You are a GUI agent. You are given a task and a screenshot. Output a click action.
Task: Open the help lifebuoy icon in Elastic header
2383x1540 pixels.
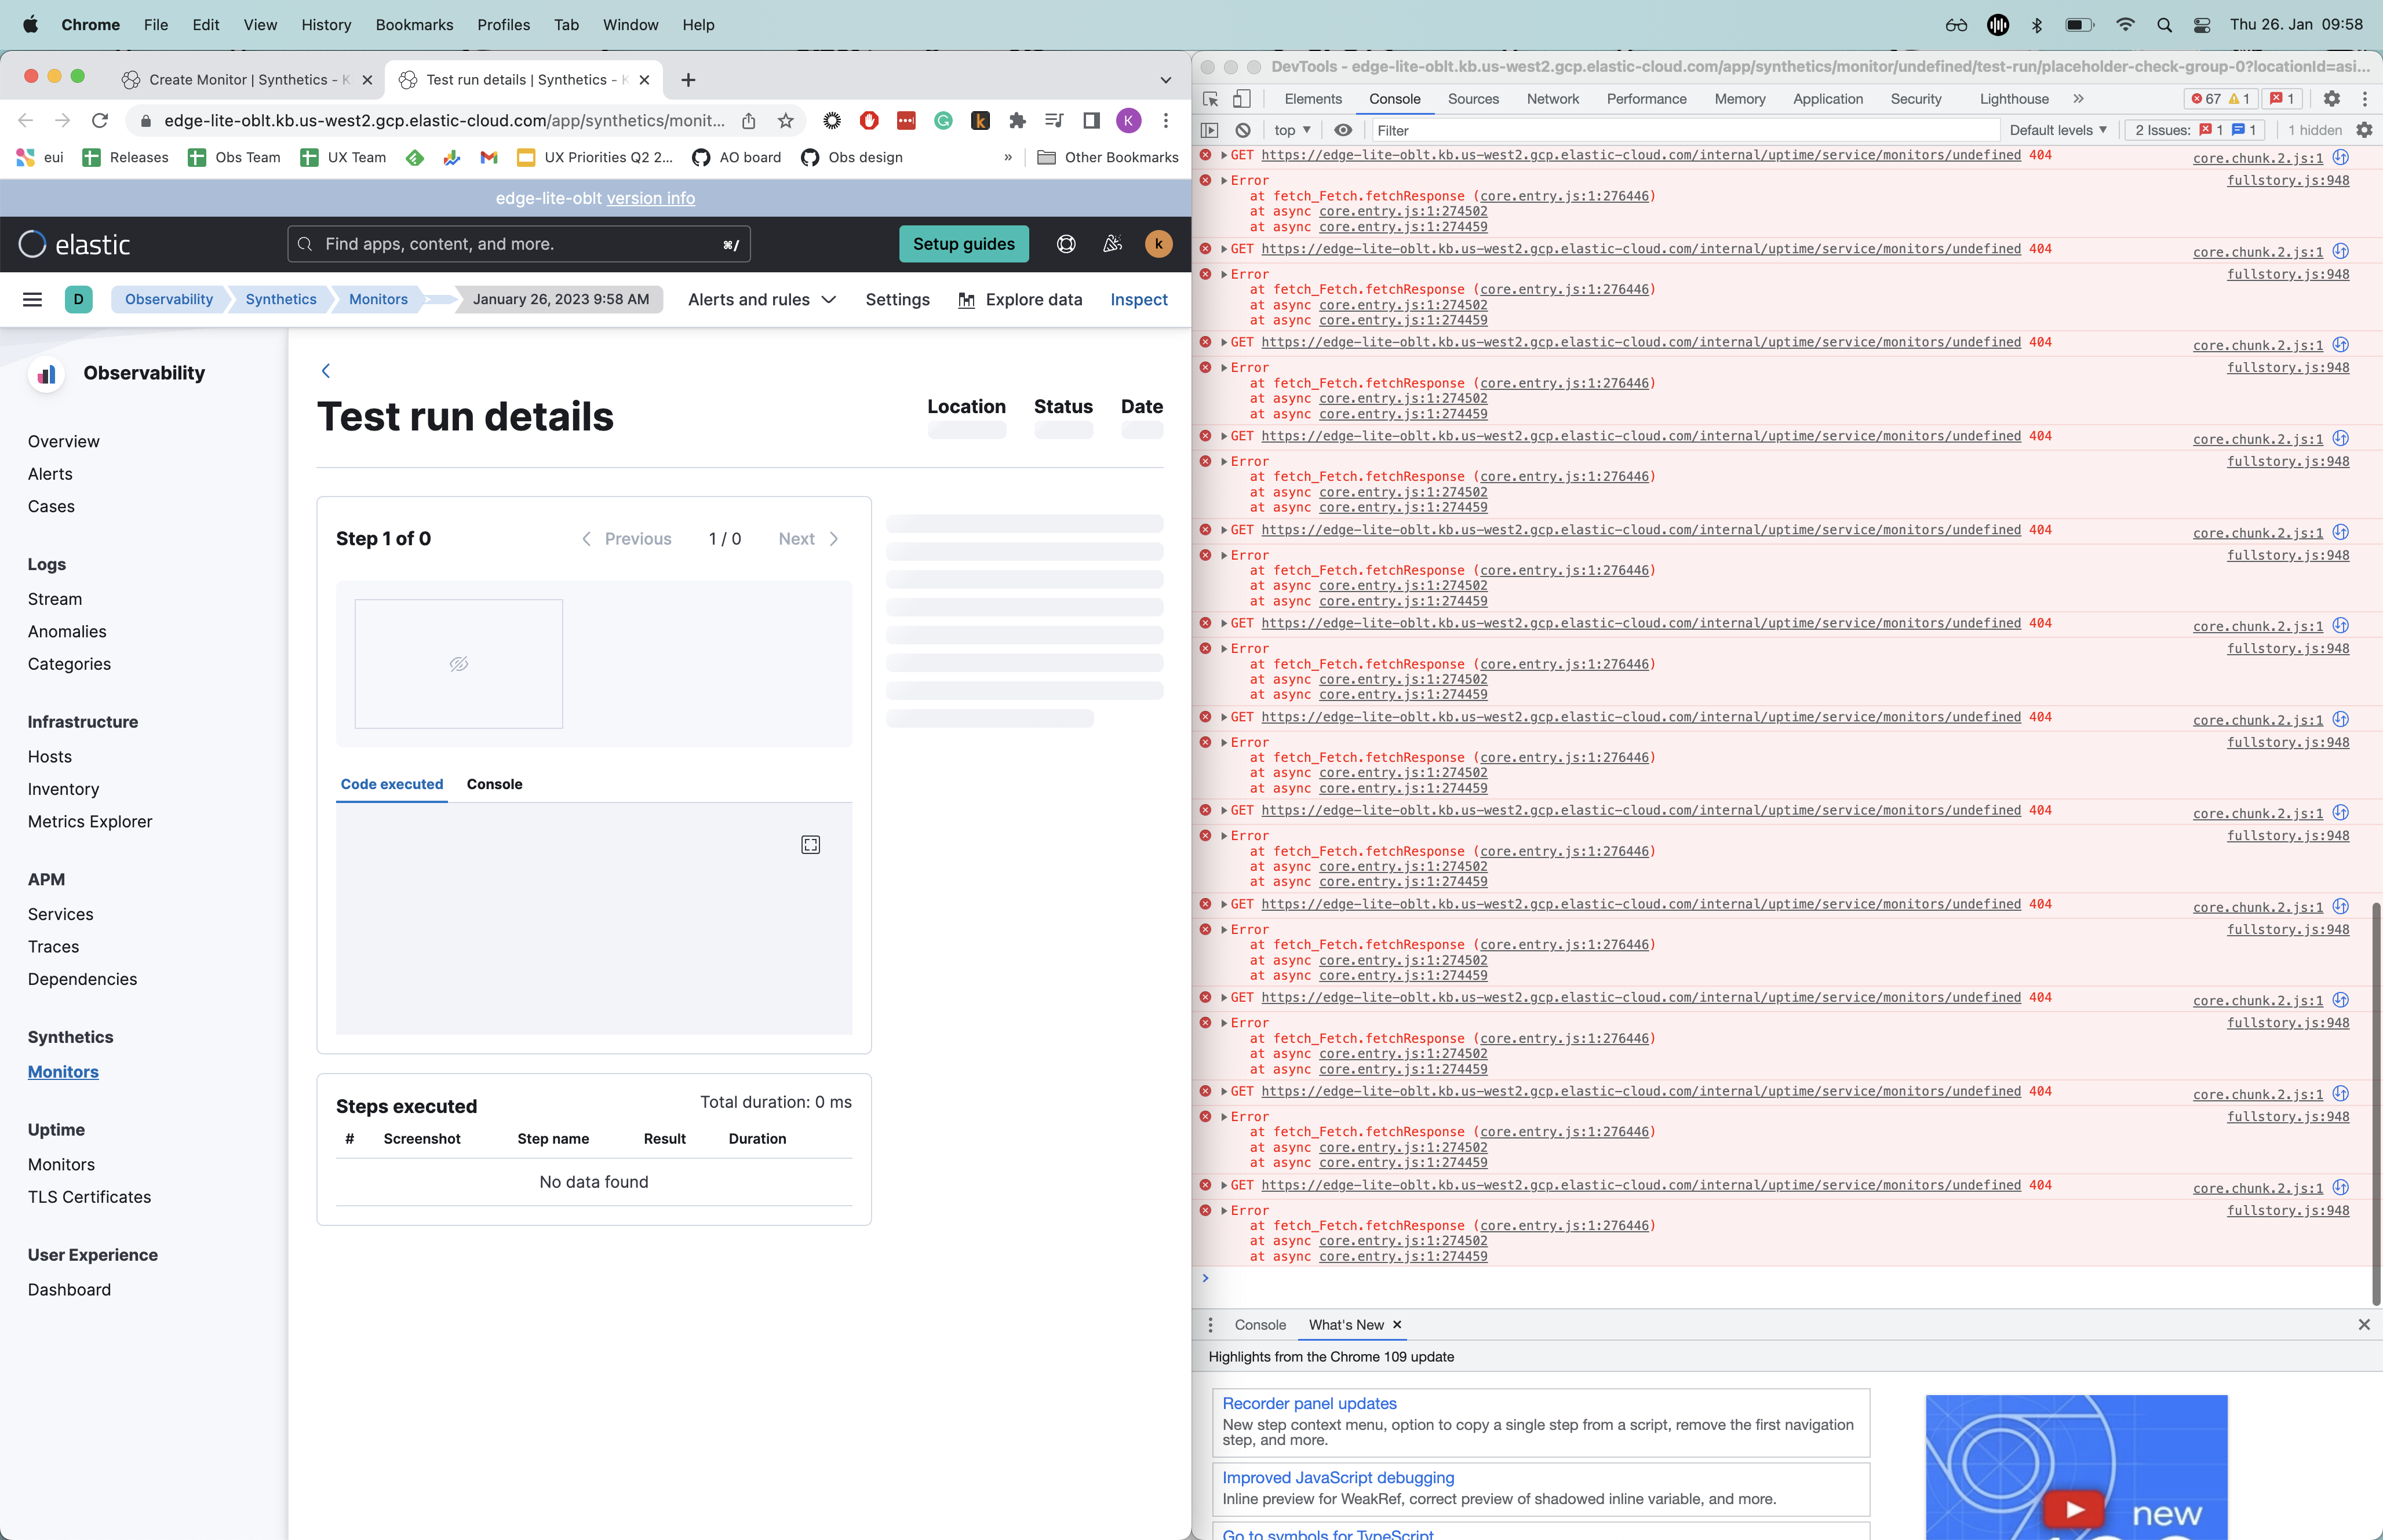click(1066, 244)
